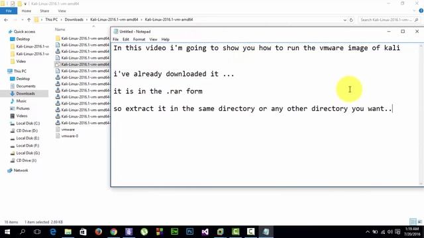
Task: Switch to details view status icon
Action: (413, 222)
